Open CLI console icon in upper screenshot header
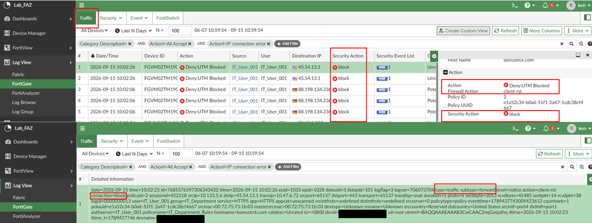 (x=514, y=5)
